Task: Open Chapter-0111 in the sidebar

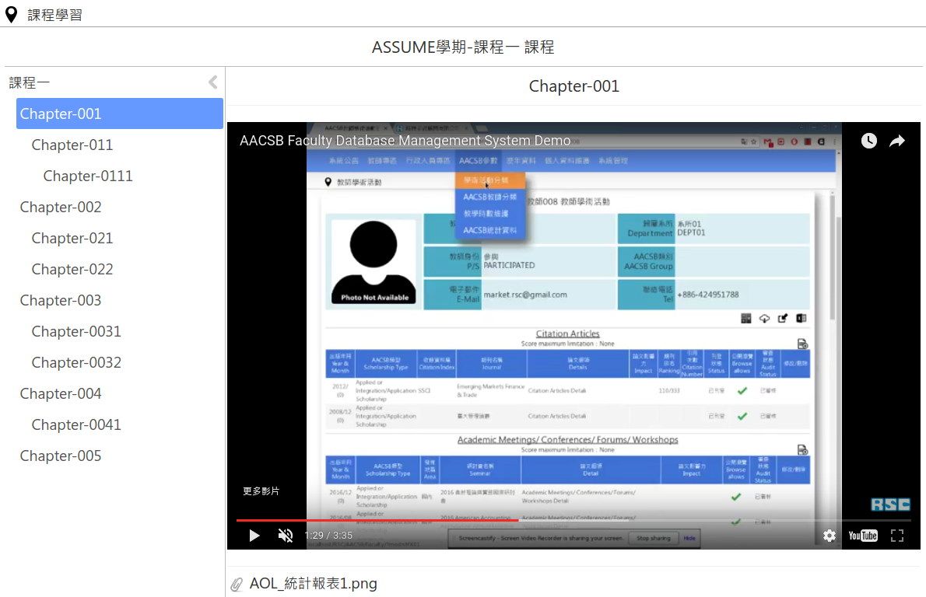Action: tap(88, 176)
